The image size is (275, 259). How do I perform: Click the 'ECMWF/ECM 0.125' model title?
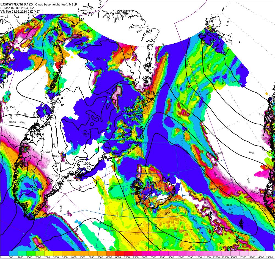pos(16,4)
